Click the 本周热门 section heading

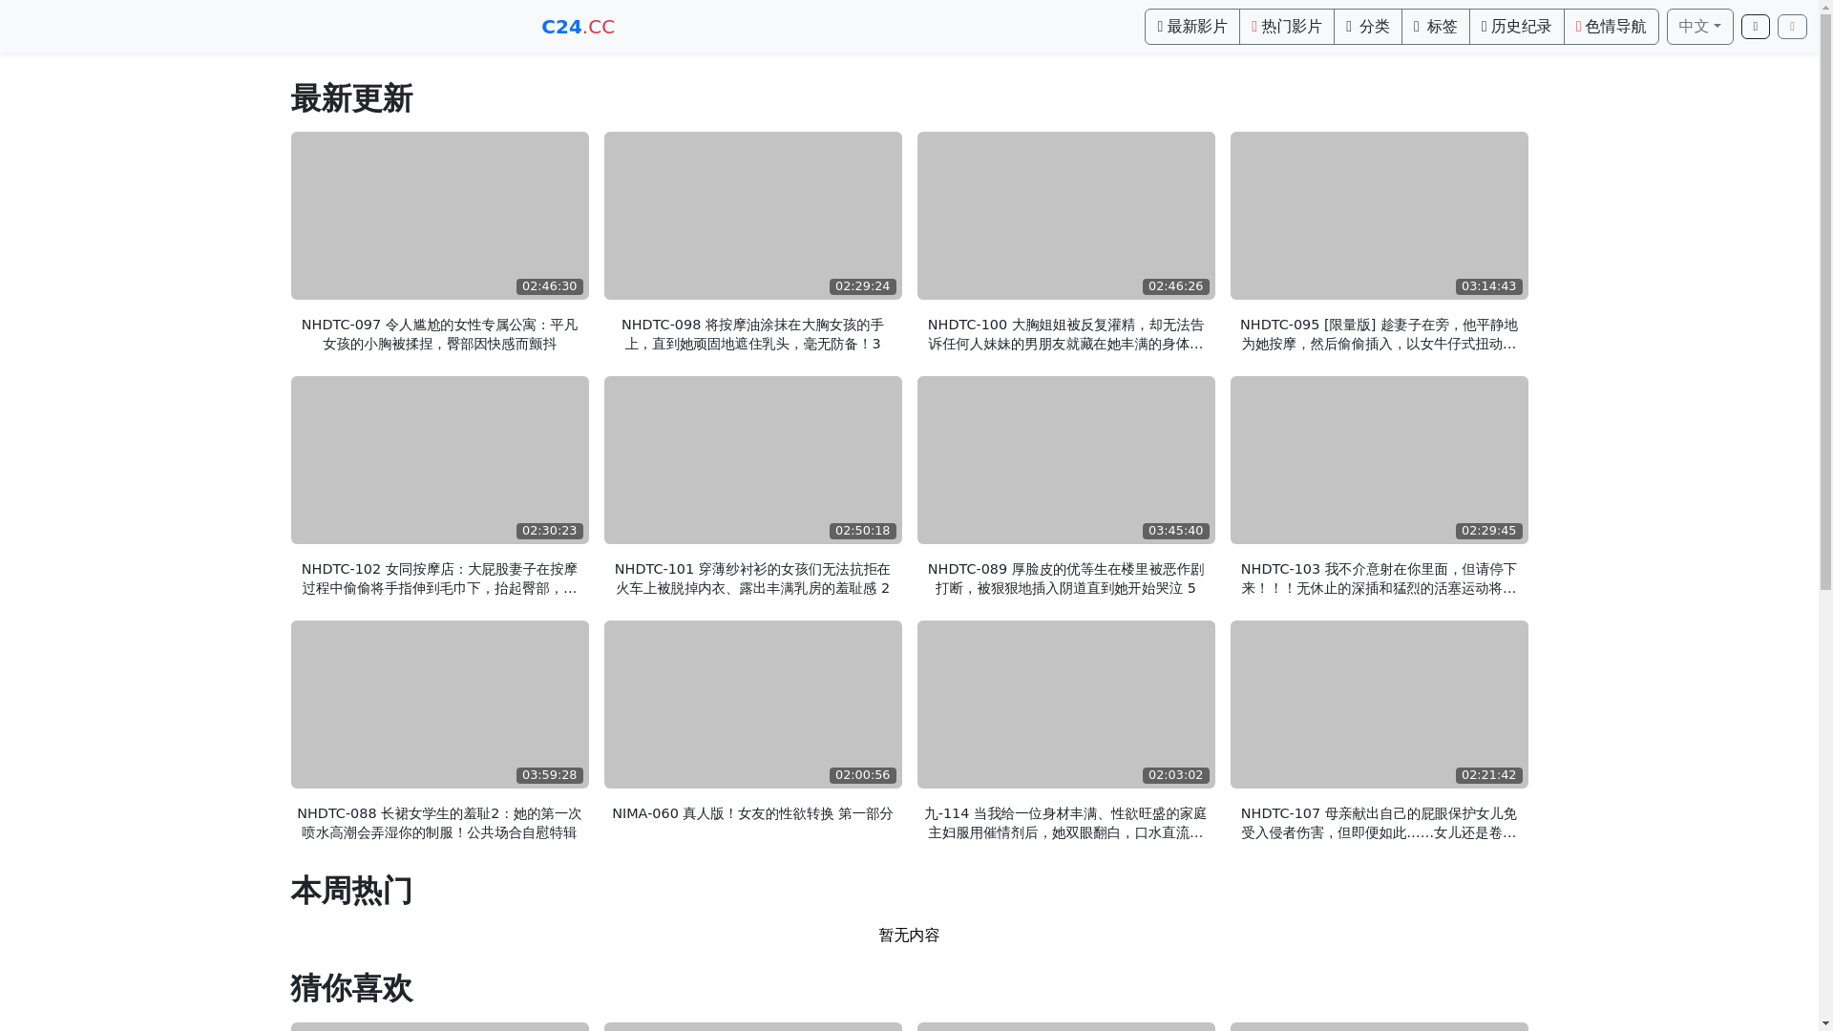351,891
